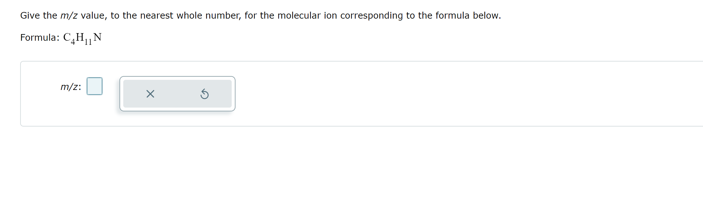The image size is (703, 201).
Task: Click the X button inside the toolbar
Action: [x=150, y=94]
